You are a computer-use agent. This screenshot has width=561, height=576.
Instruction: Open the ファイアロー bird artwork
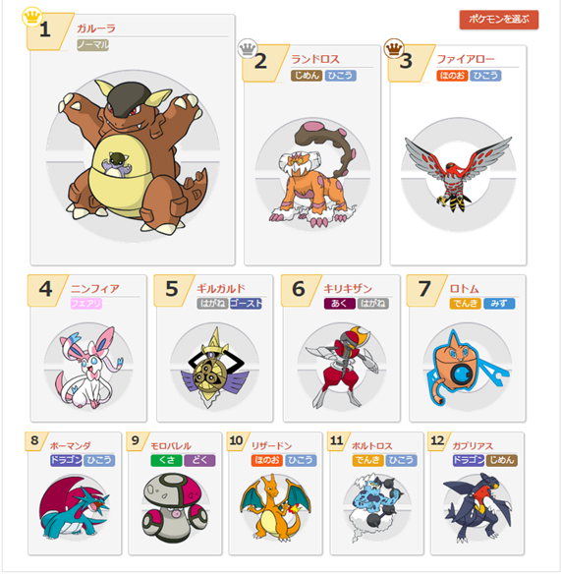[x=458, y=175]
